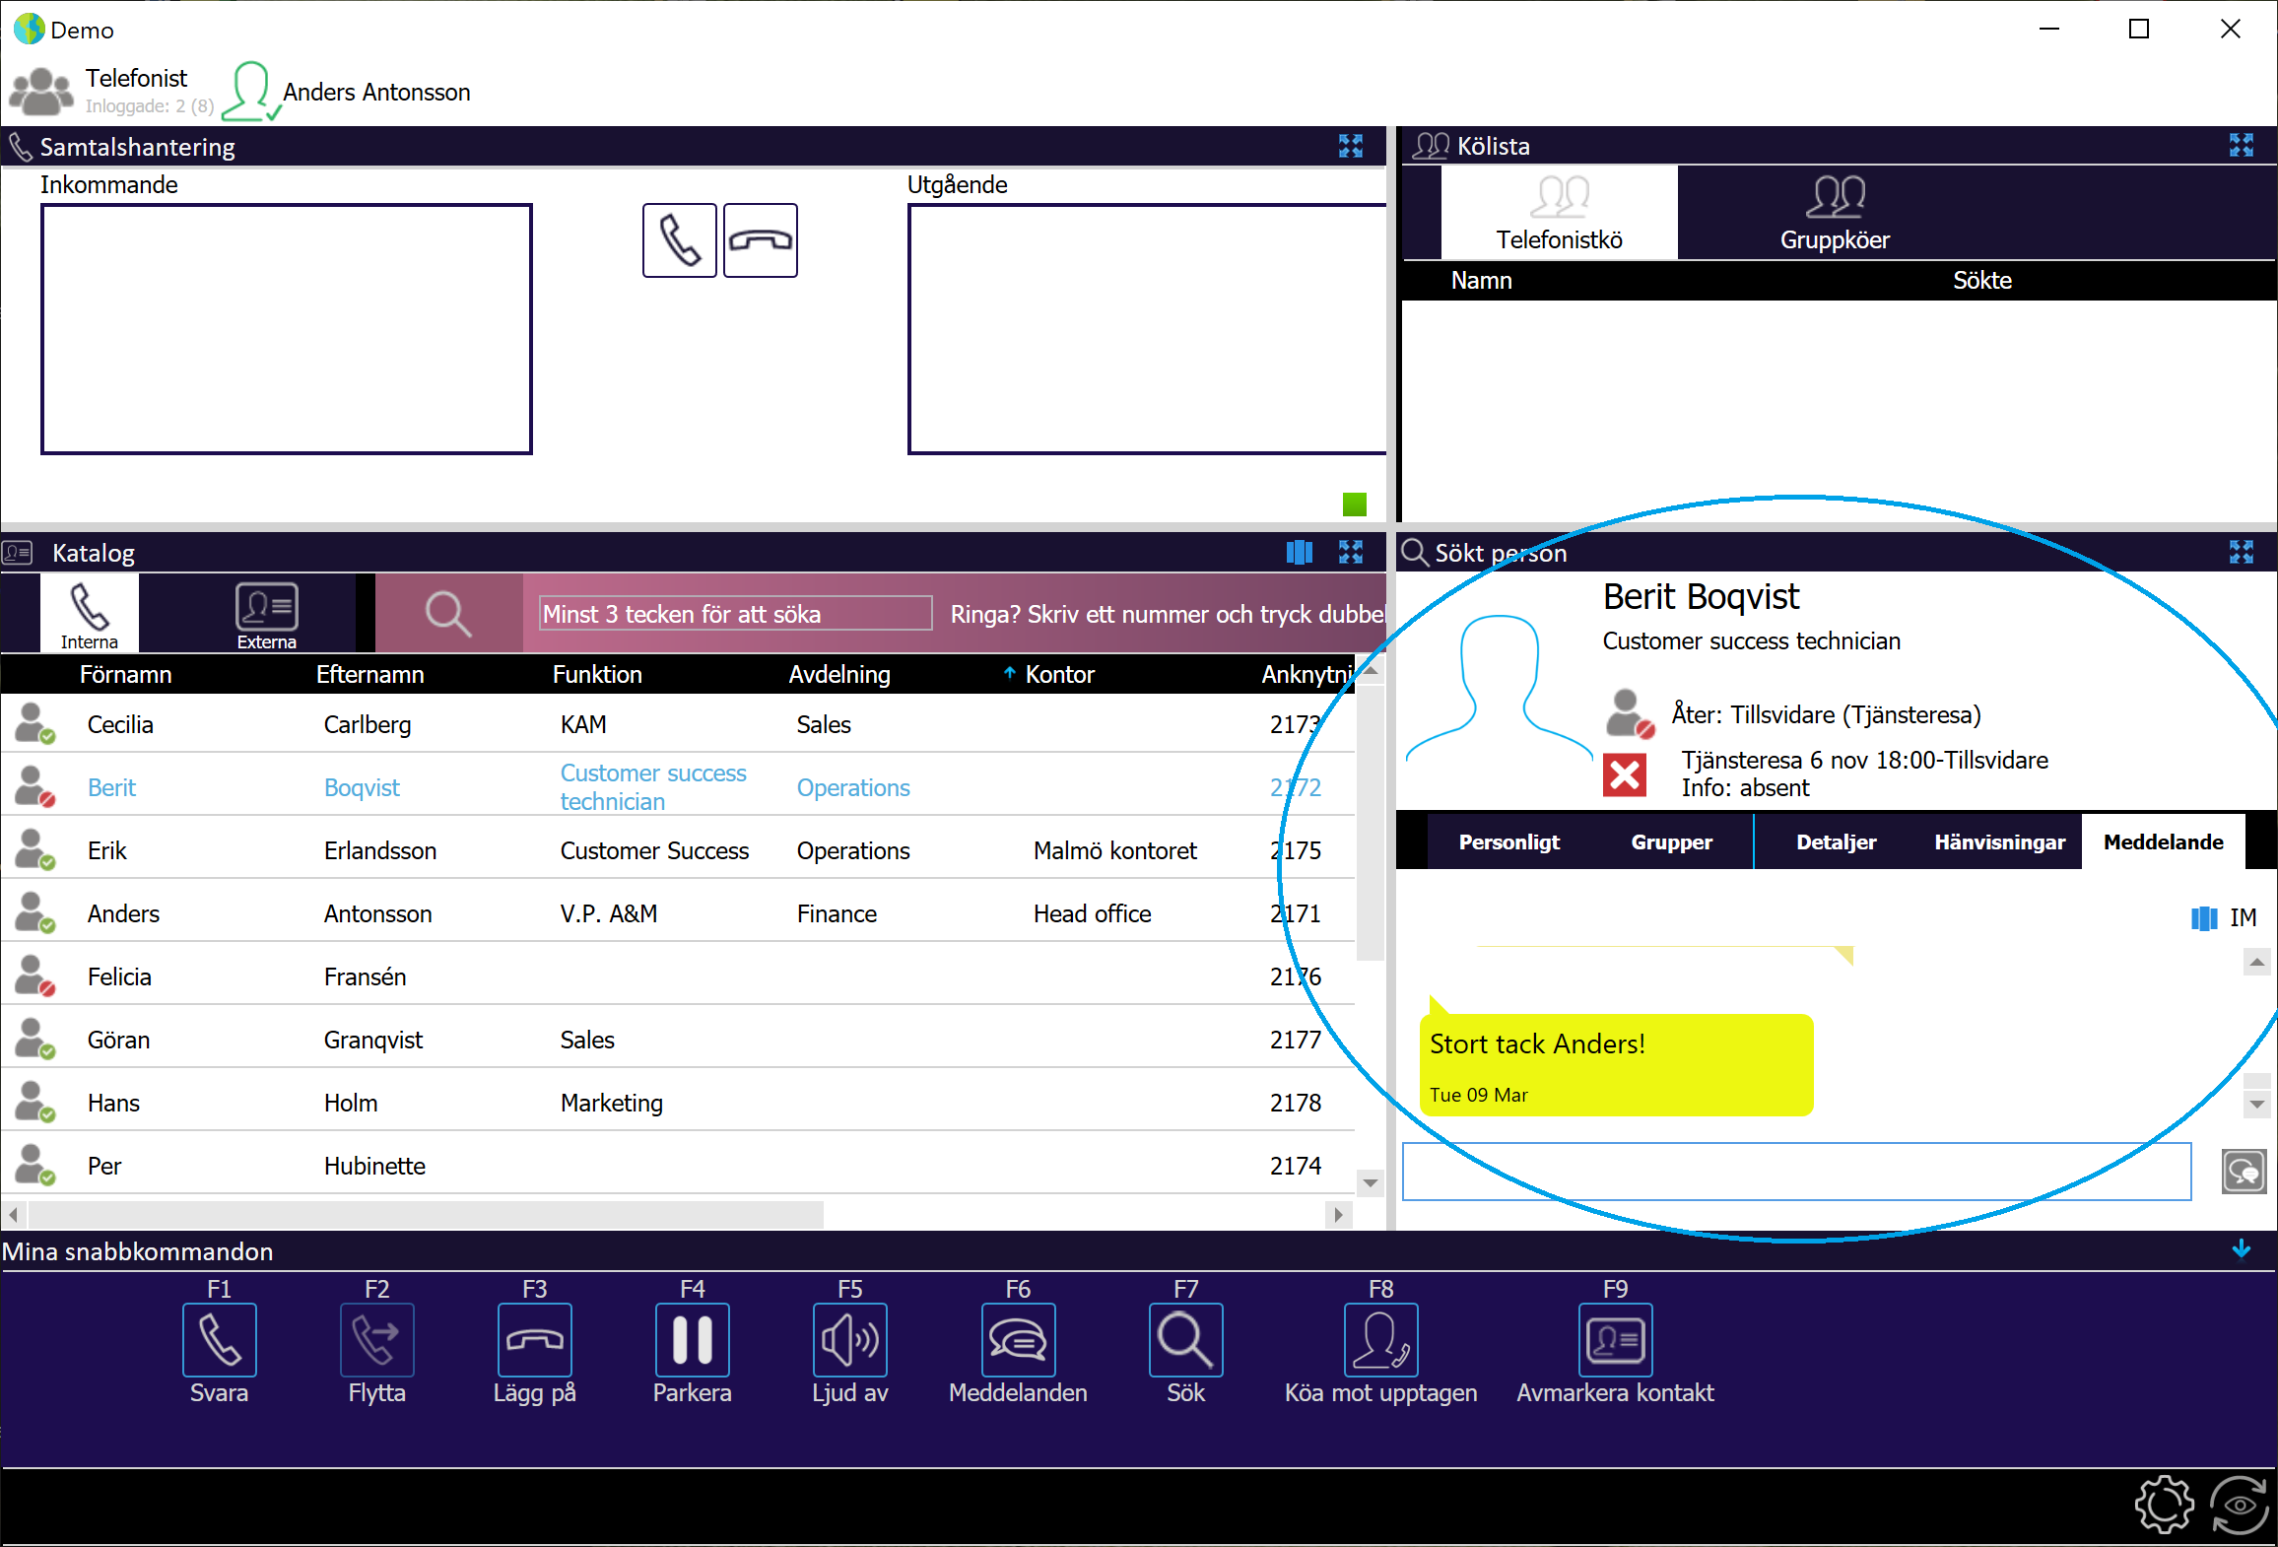Click the F2 Flytta quick command
The width and height of the screenshot is (2278, 1547).
click(x=376, y=1340)
